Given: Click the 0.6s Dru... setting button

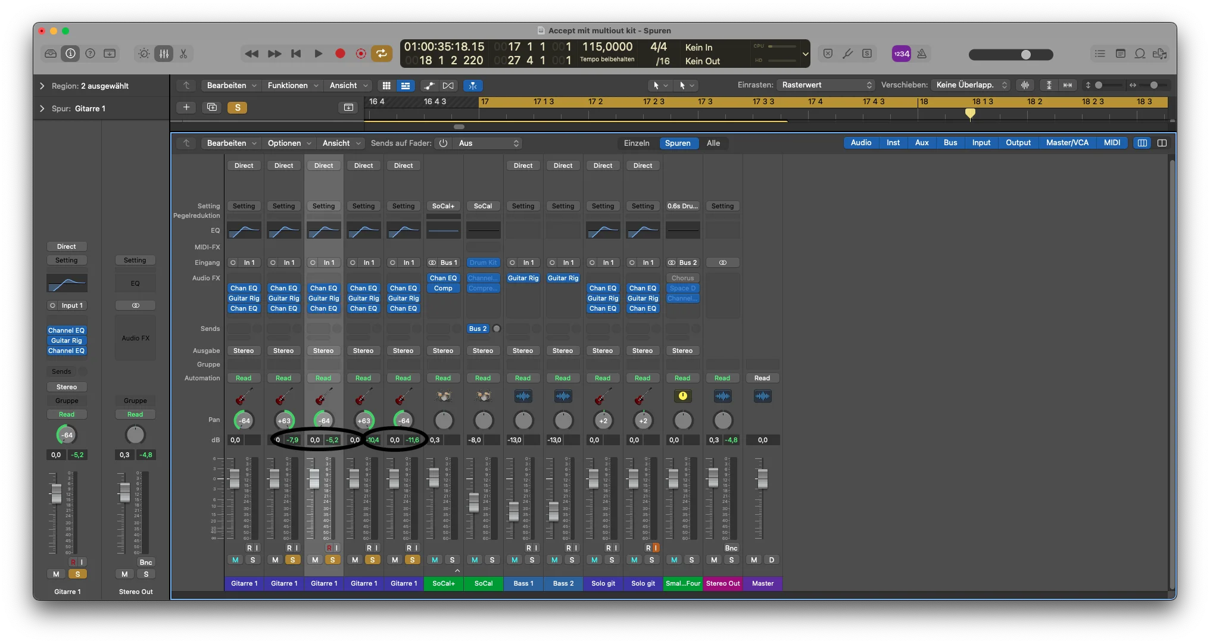Looking at the screenshot, I should pos(682,207).
